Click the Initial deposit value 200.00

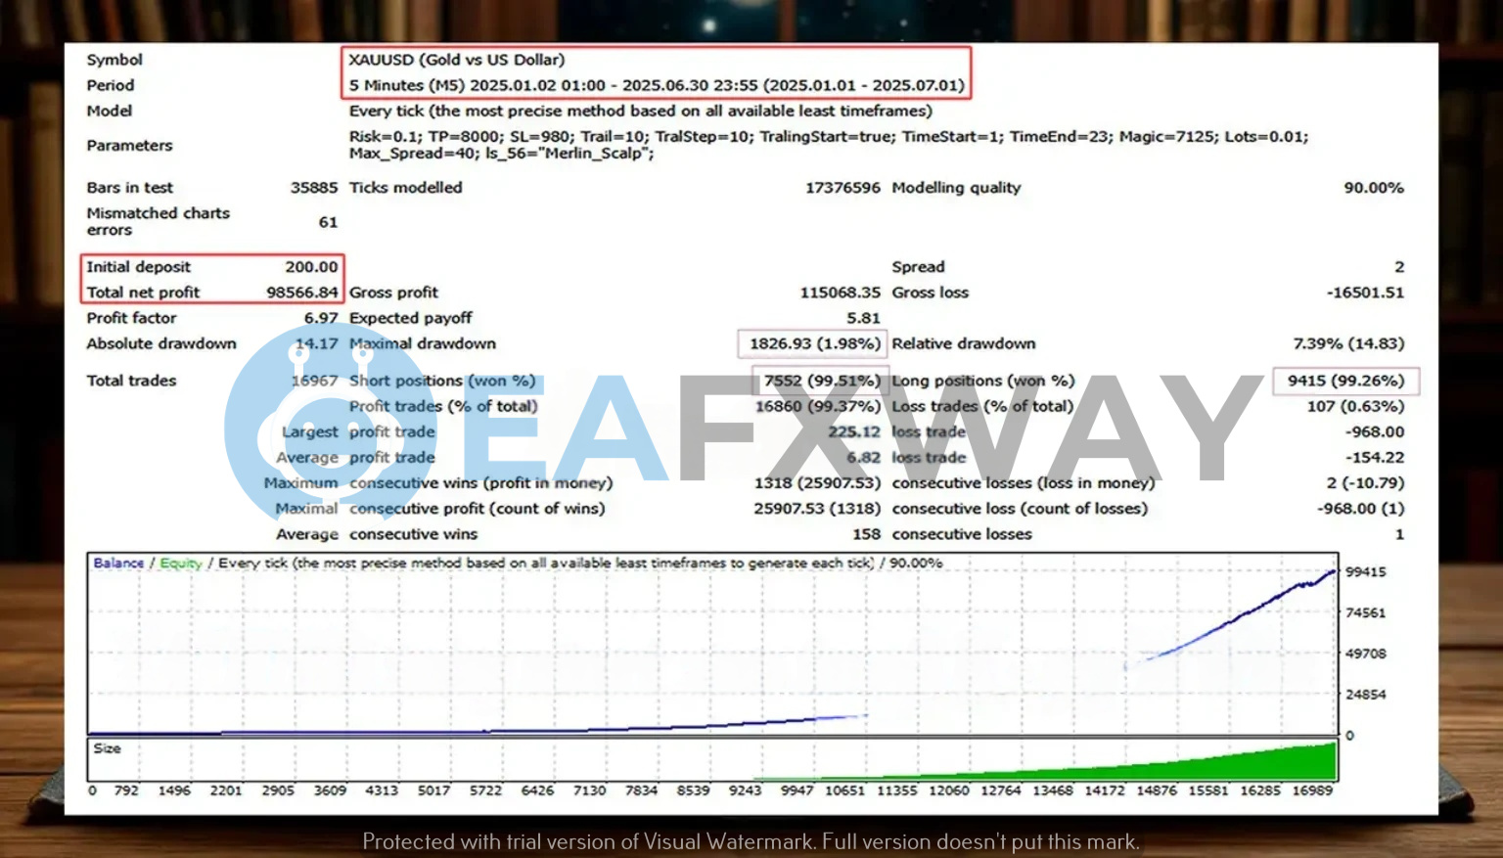click(x=311, y=267)
